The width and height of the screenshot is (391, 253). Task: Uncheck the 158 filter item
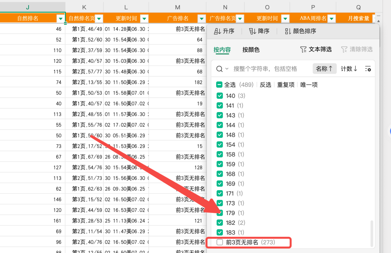(220, 154)
